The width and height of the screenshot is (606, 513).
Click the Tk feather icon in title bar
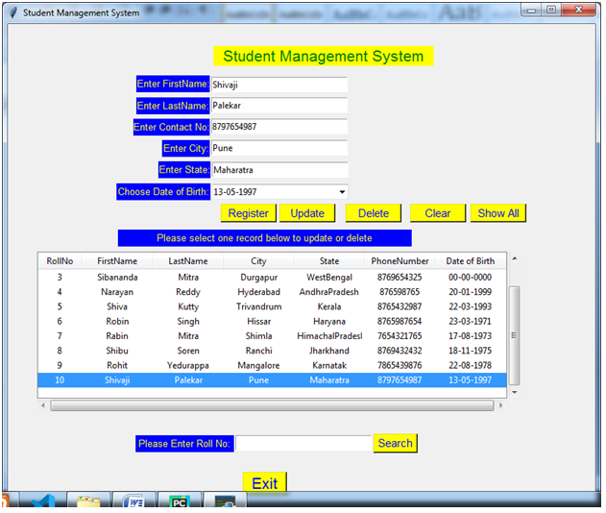[13, 12]
